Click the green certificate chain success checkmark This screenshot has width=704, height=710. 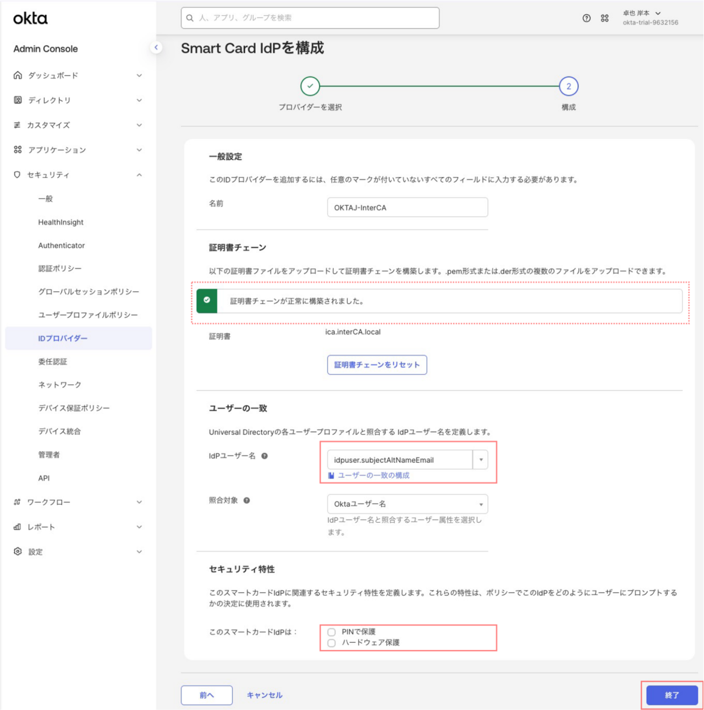(206, 301)
